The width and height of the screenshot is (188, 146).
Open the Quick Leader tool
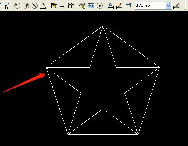[x=82, y=6]
